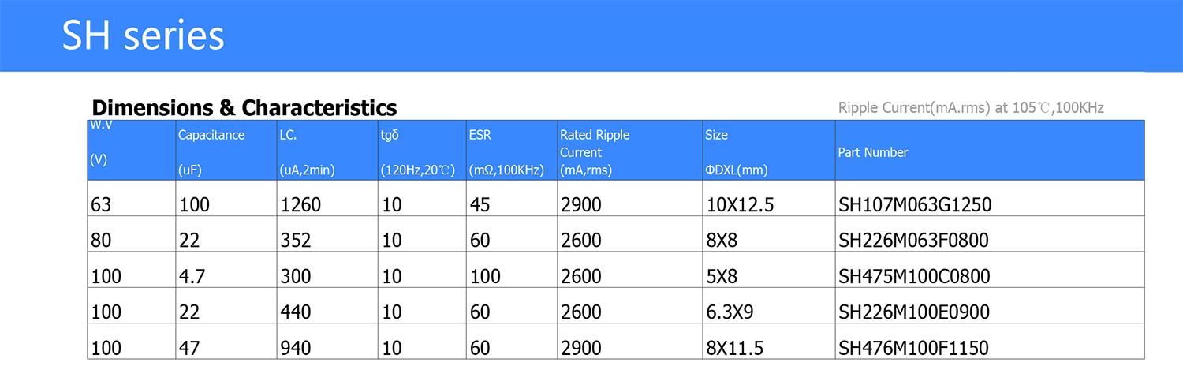This screenshot has width=1183, height=381.
Task: Select part number SH475M100C0800
Action: click(914, 277)
